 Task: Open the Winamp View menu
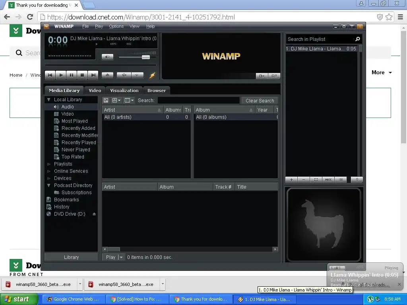[x=134, y=26]
